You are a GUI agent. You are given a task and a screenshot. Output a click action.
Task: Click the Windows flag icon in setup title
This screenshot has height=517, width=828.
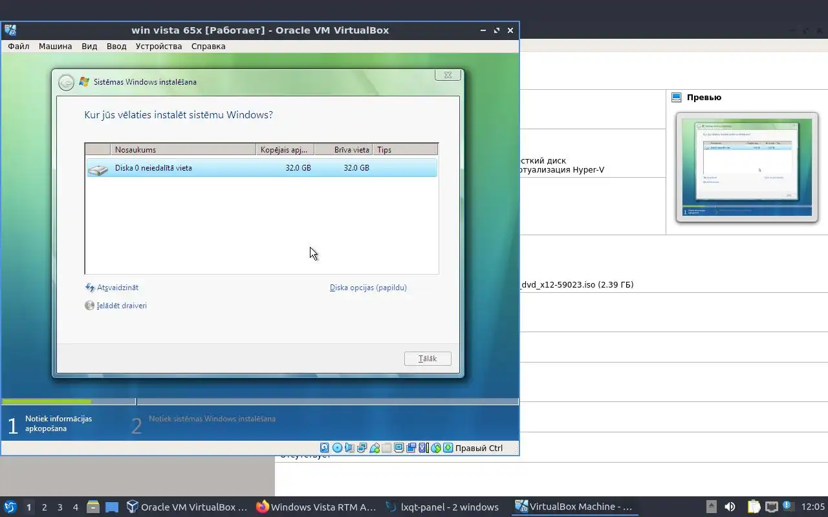84,82
